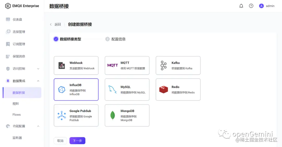Screen dimensions: 282x147
Task: Collapse the 数据集成 menu chevron
Action: tap(38, 81)
